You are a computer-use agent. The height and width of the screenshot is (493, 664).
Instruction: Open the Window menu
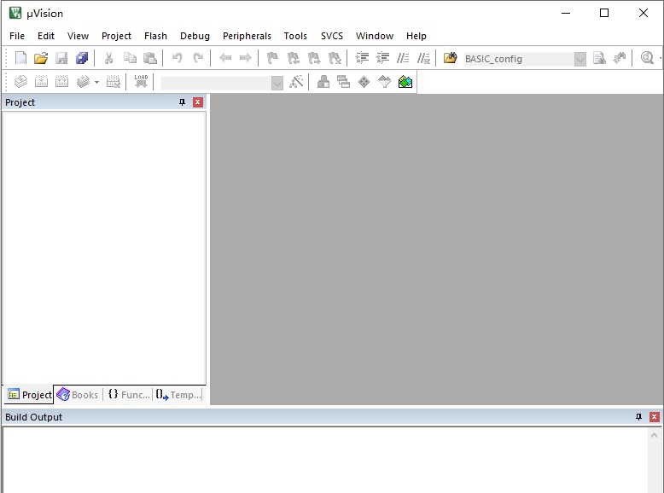click(375, 36)
